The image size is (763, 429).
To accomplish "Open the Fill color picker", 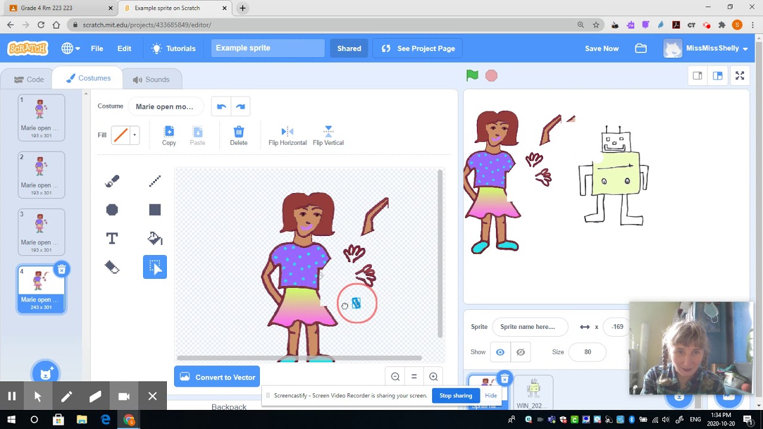I will (x=120, y=135).
